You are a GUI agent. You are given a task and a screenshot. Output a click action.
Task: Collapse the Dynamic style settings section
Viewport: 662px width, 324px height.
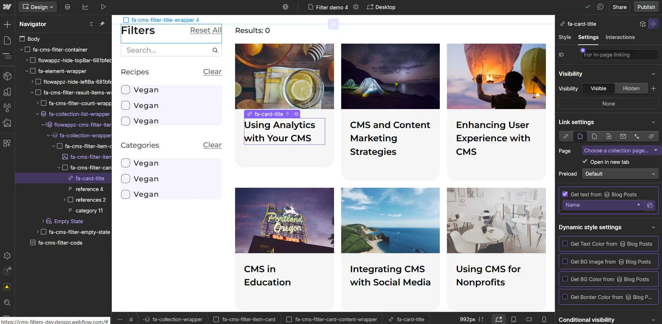coord(653,227)
